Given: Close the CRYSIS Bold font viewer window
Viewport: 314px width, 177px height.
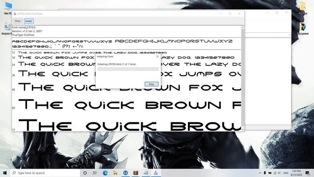Looking at the screenshot, I should click(x=239, y=14).
